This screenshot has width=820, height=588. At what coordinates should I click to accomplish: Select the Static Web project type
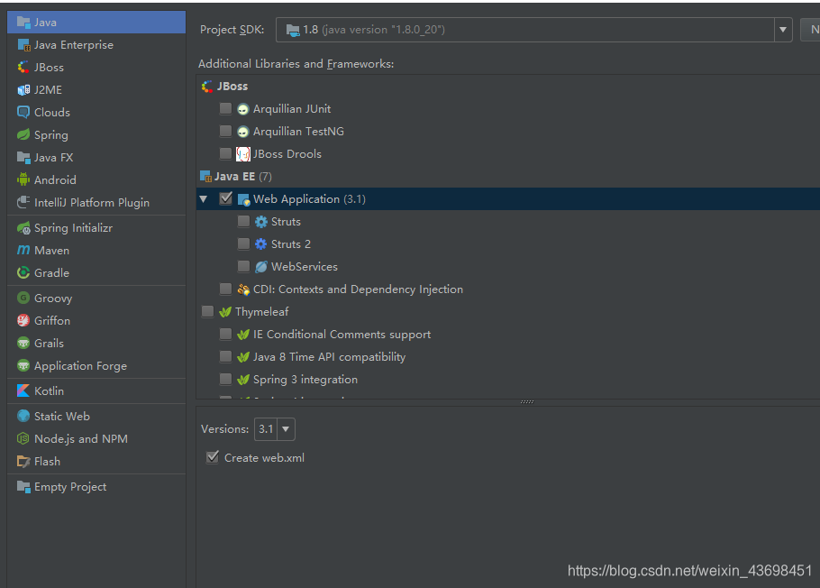(x=96, y=417)
